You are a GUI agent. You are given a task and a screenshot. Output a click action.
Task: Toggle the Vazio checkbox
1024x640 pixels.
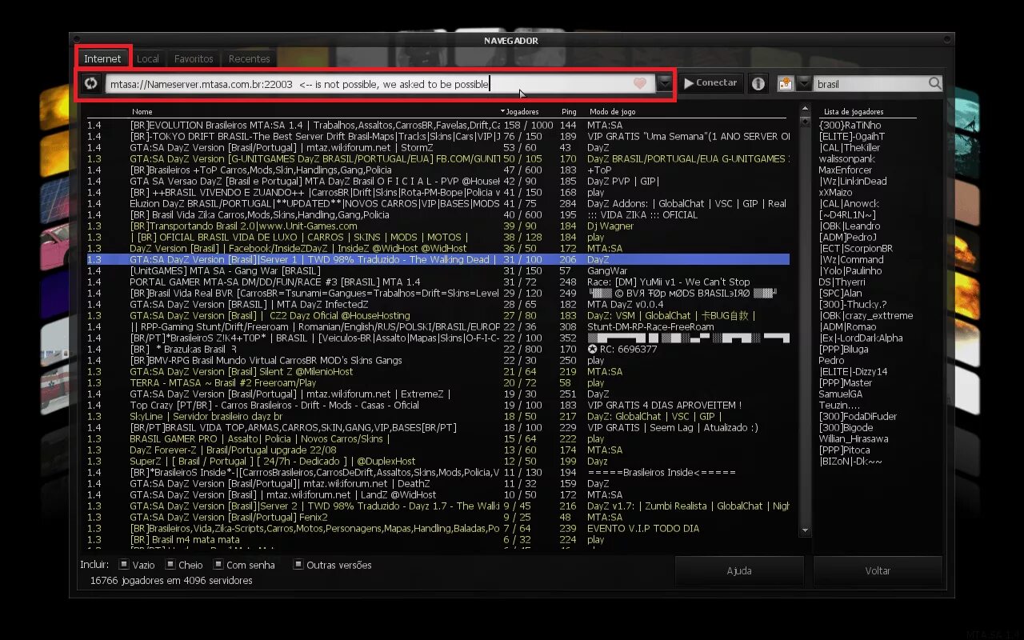124,564
